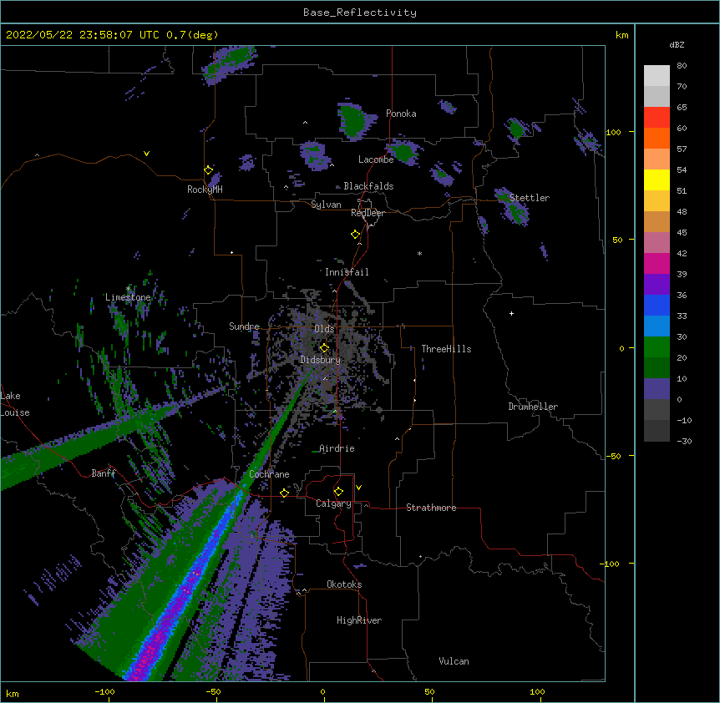Viewport: 720px width, 703px height.
Task: Click the yellow diamond marker just above Calgary label
Action: pyautogui.click(x=338, y=492)
